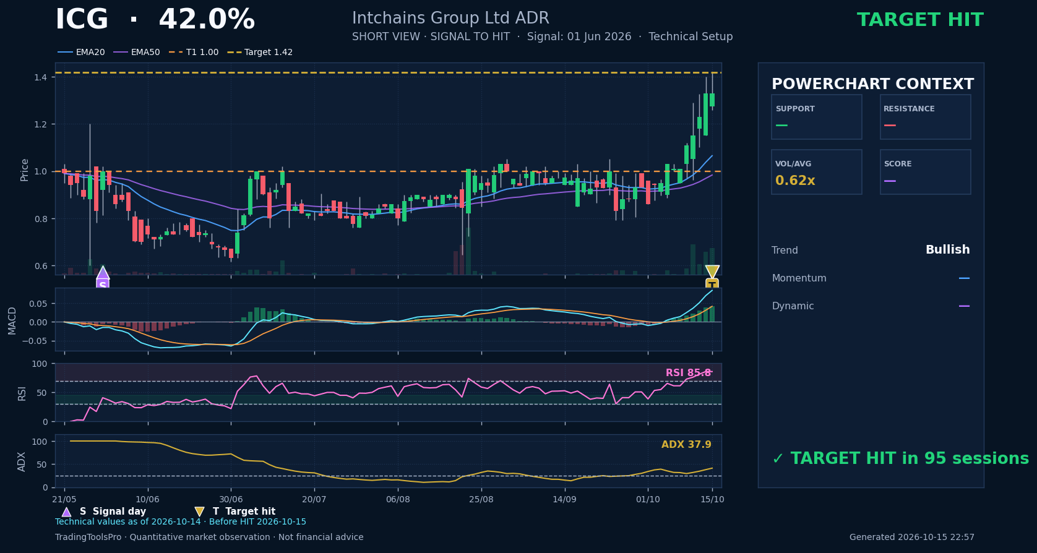Click the 15/10 date axis label
Viewport: 1037px width, 553px height.
(712, 500)
